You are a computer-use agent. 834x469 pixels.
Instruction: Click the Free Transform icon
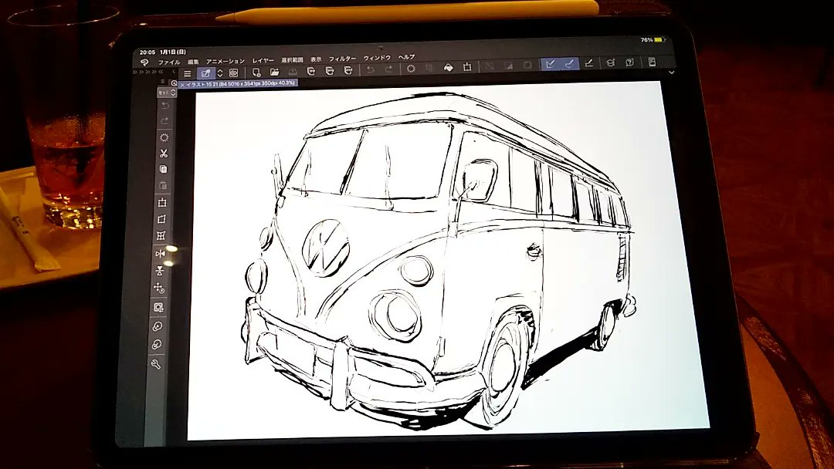point(162,219)
